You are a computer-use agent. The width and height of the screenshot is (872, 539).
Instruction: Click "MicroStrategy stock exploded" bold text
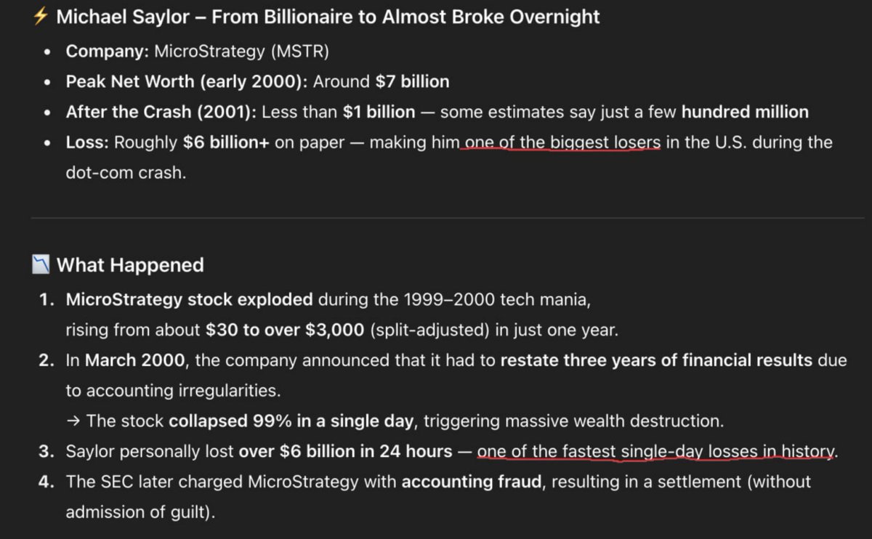tap(189, 300)
